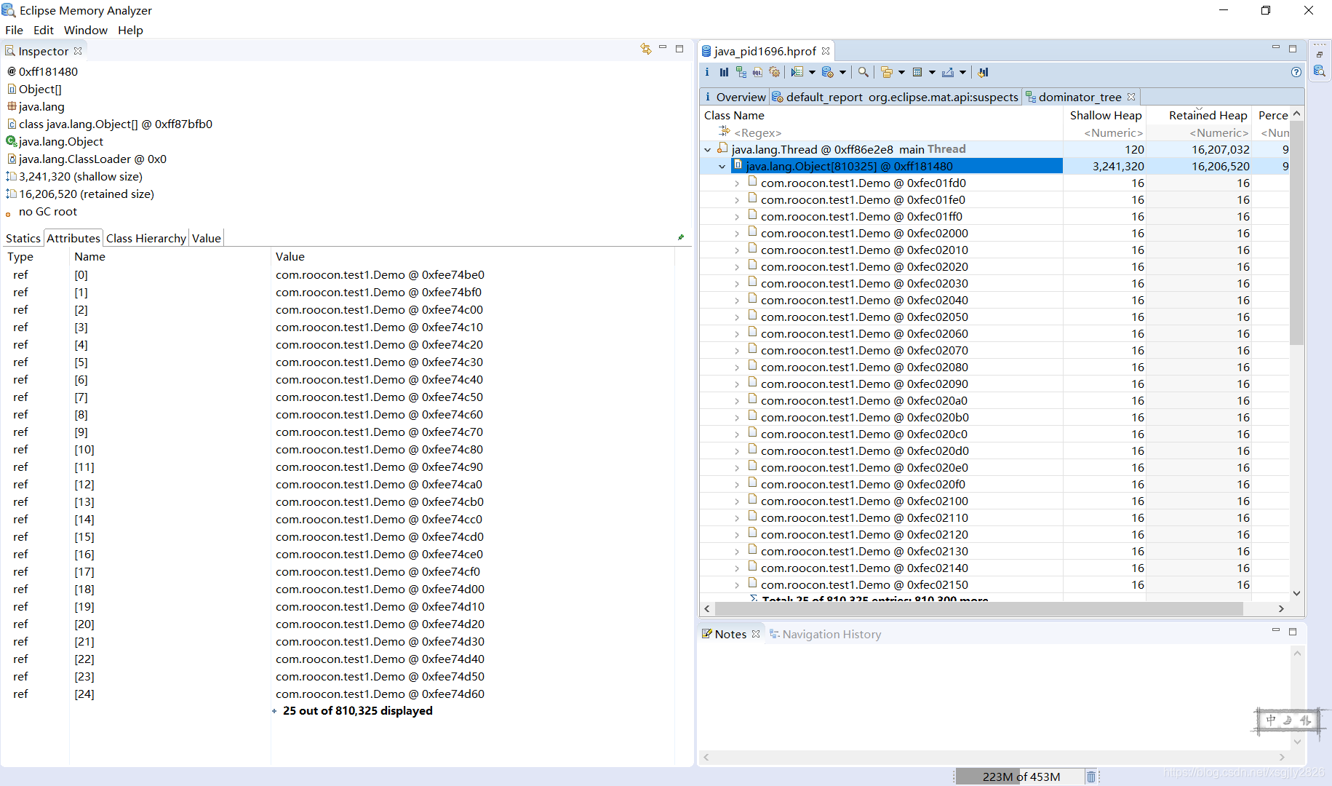Run garbage collector trash icon

(x=1091, y=777)
